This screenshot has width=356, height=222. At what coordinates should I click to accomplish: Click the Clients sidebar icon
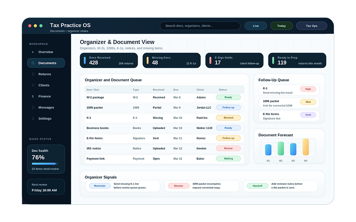click(33, 85)
